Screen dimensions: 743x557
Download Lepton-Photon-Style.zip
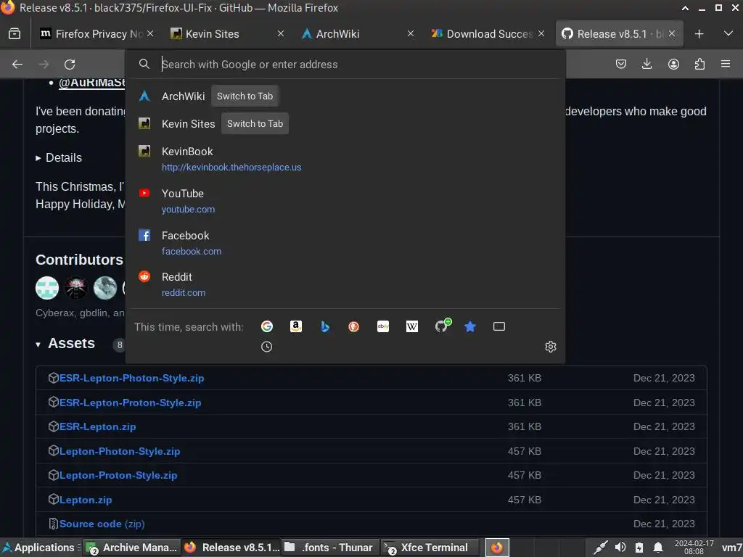120,451
